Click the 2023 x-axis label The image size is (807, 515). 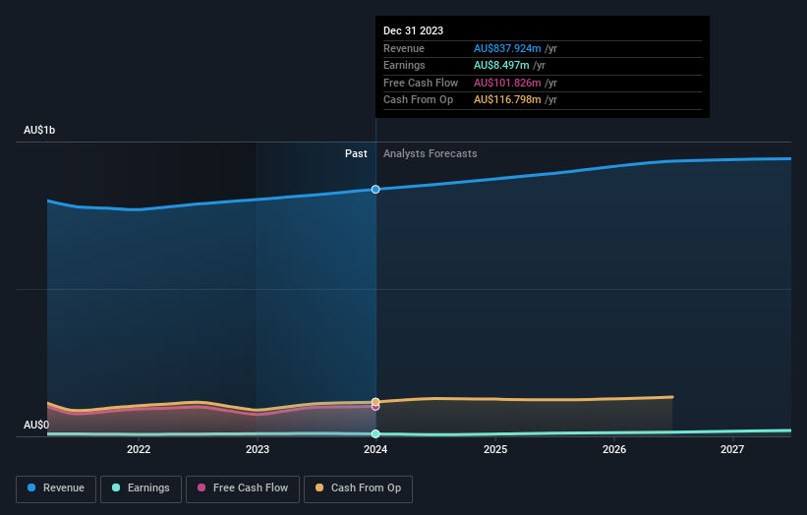258,449
